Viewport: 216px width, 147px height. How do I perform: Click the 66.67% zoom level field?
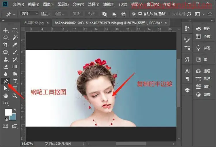coord(27,144)
